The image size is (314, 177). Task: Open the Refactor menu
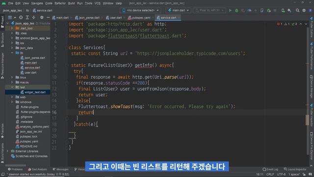(60, 3)
